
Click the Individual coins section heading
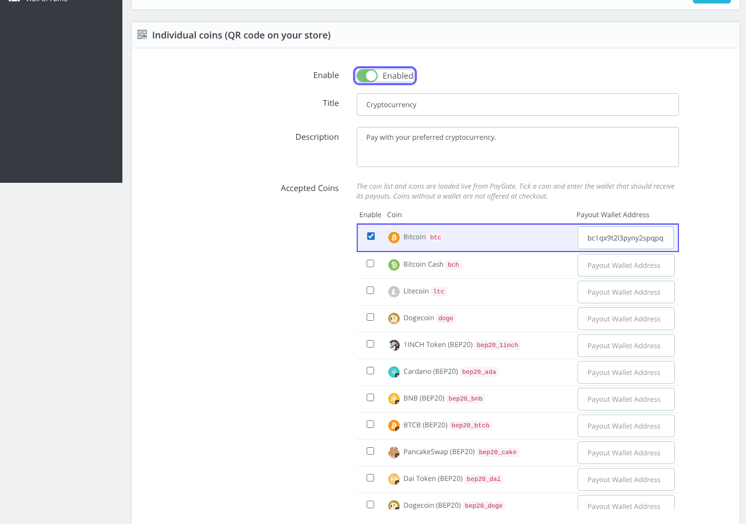point(241,35)
